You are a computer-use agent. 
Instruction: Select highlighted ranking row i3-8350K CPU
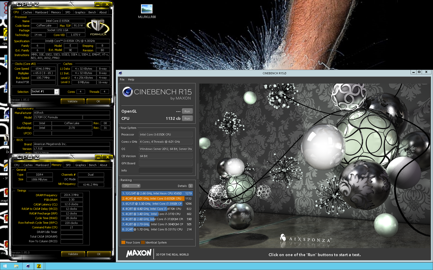tap(157, 199)
